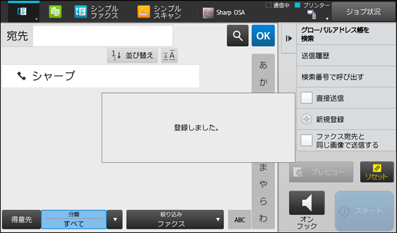Open 送信履歴 sending history

tap(346, 55)
